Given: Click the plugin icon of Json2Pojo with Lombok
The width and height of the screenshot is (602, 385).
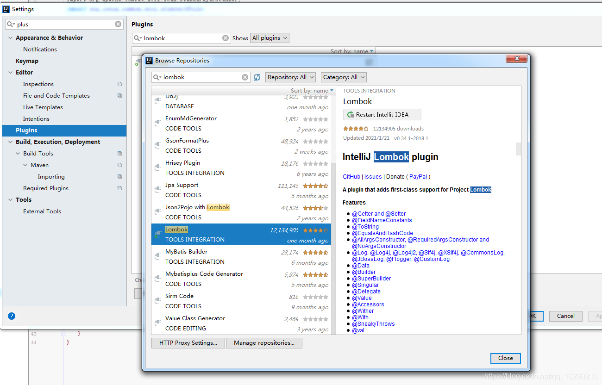Looking at the screenshot, I should click(158, 212).
